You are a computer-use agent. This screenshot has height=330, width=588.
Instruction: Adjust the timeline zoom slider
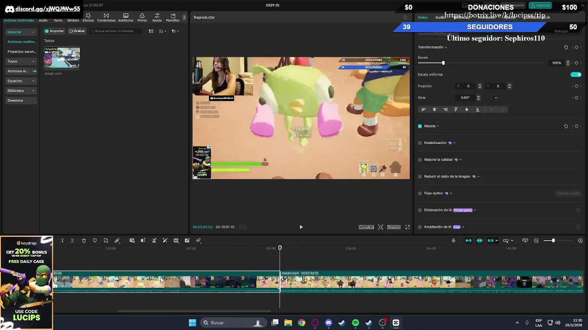(553, 241)
